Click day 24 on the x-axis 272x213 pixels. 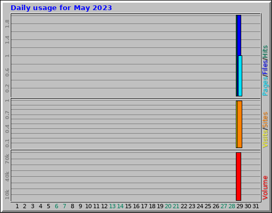(200, 206)
